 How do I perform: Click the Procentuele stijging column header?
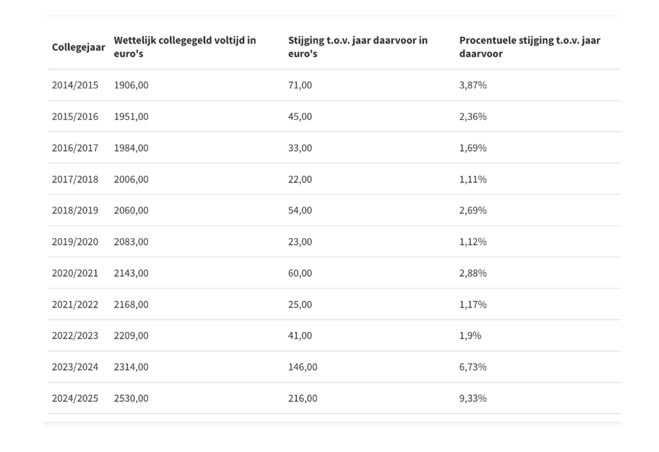[x=530, y=46]
